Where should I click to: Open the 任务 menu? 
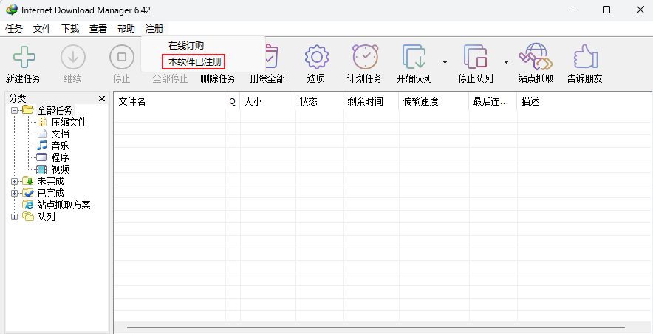pyautogui.click(x=14, y=28)
